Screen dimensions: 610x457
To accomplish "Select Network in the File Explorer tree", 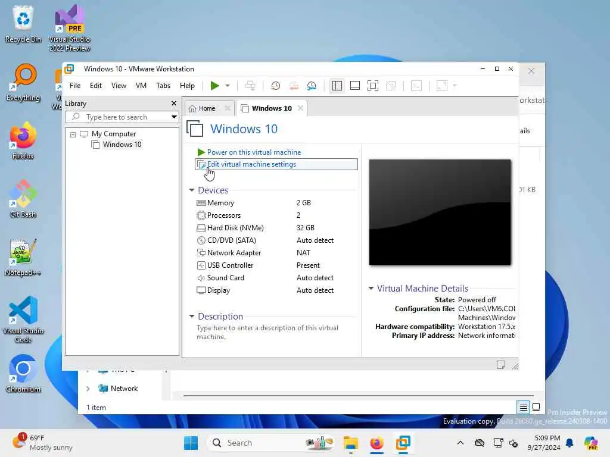I will tap(124, 388).
